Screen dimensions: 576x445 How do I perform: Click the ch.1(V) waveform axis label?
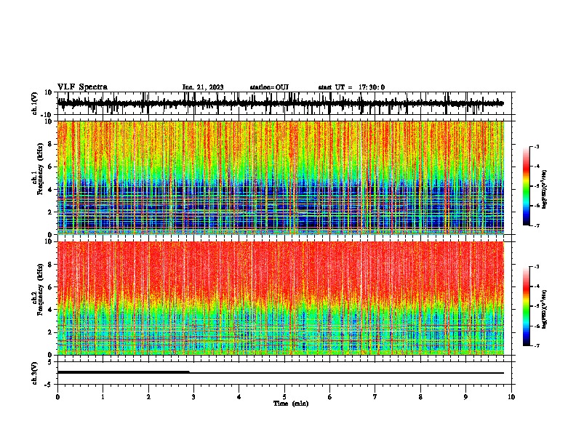click(x=35, y=103)
